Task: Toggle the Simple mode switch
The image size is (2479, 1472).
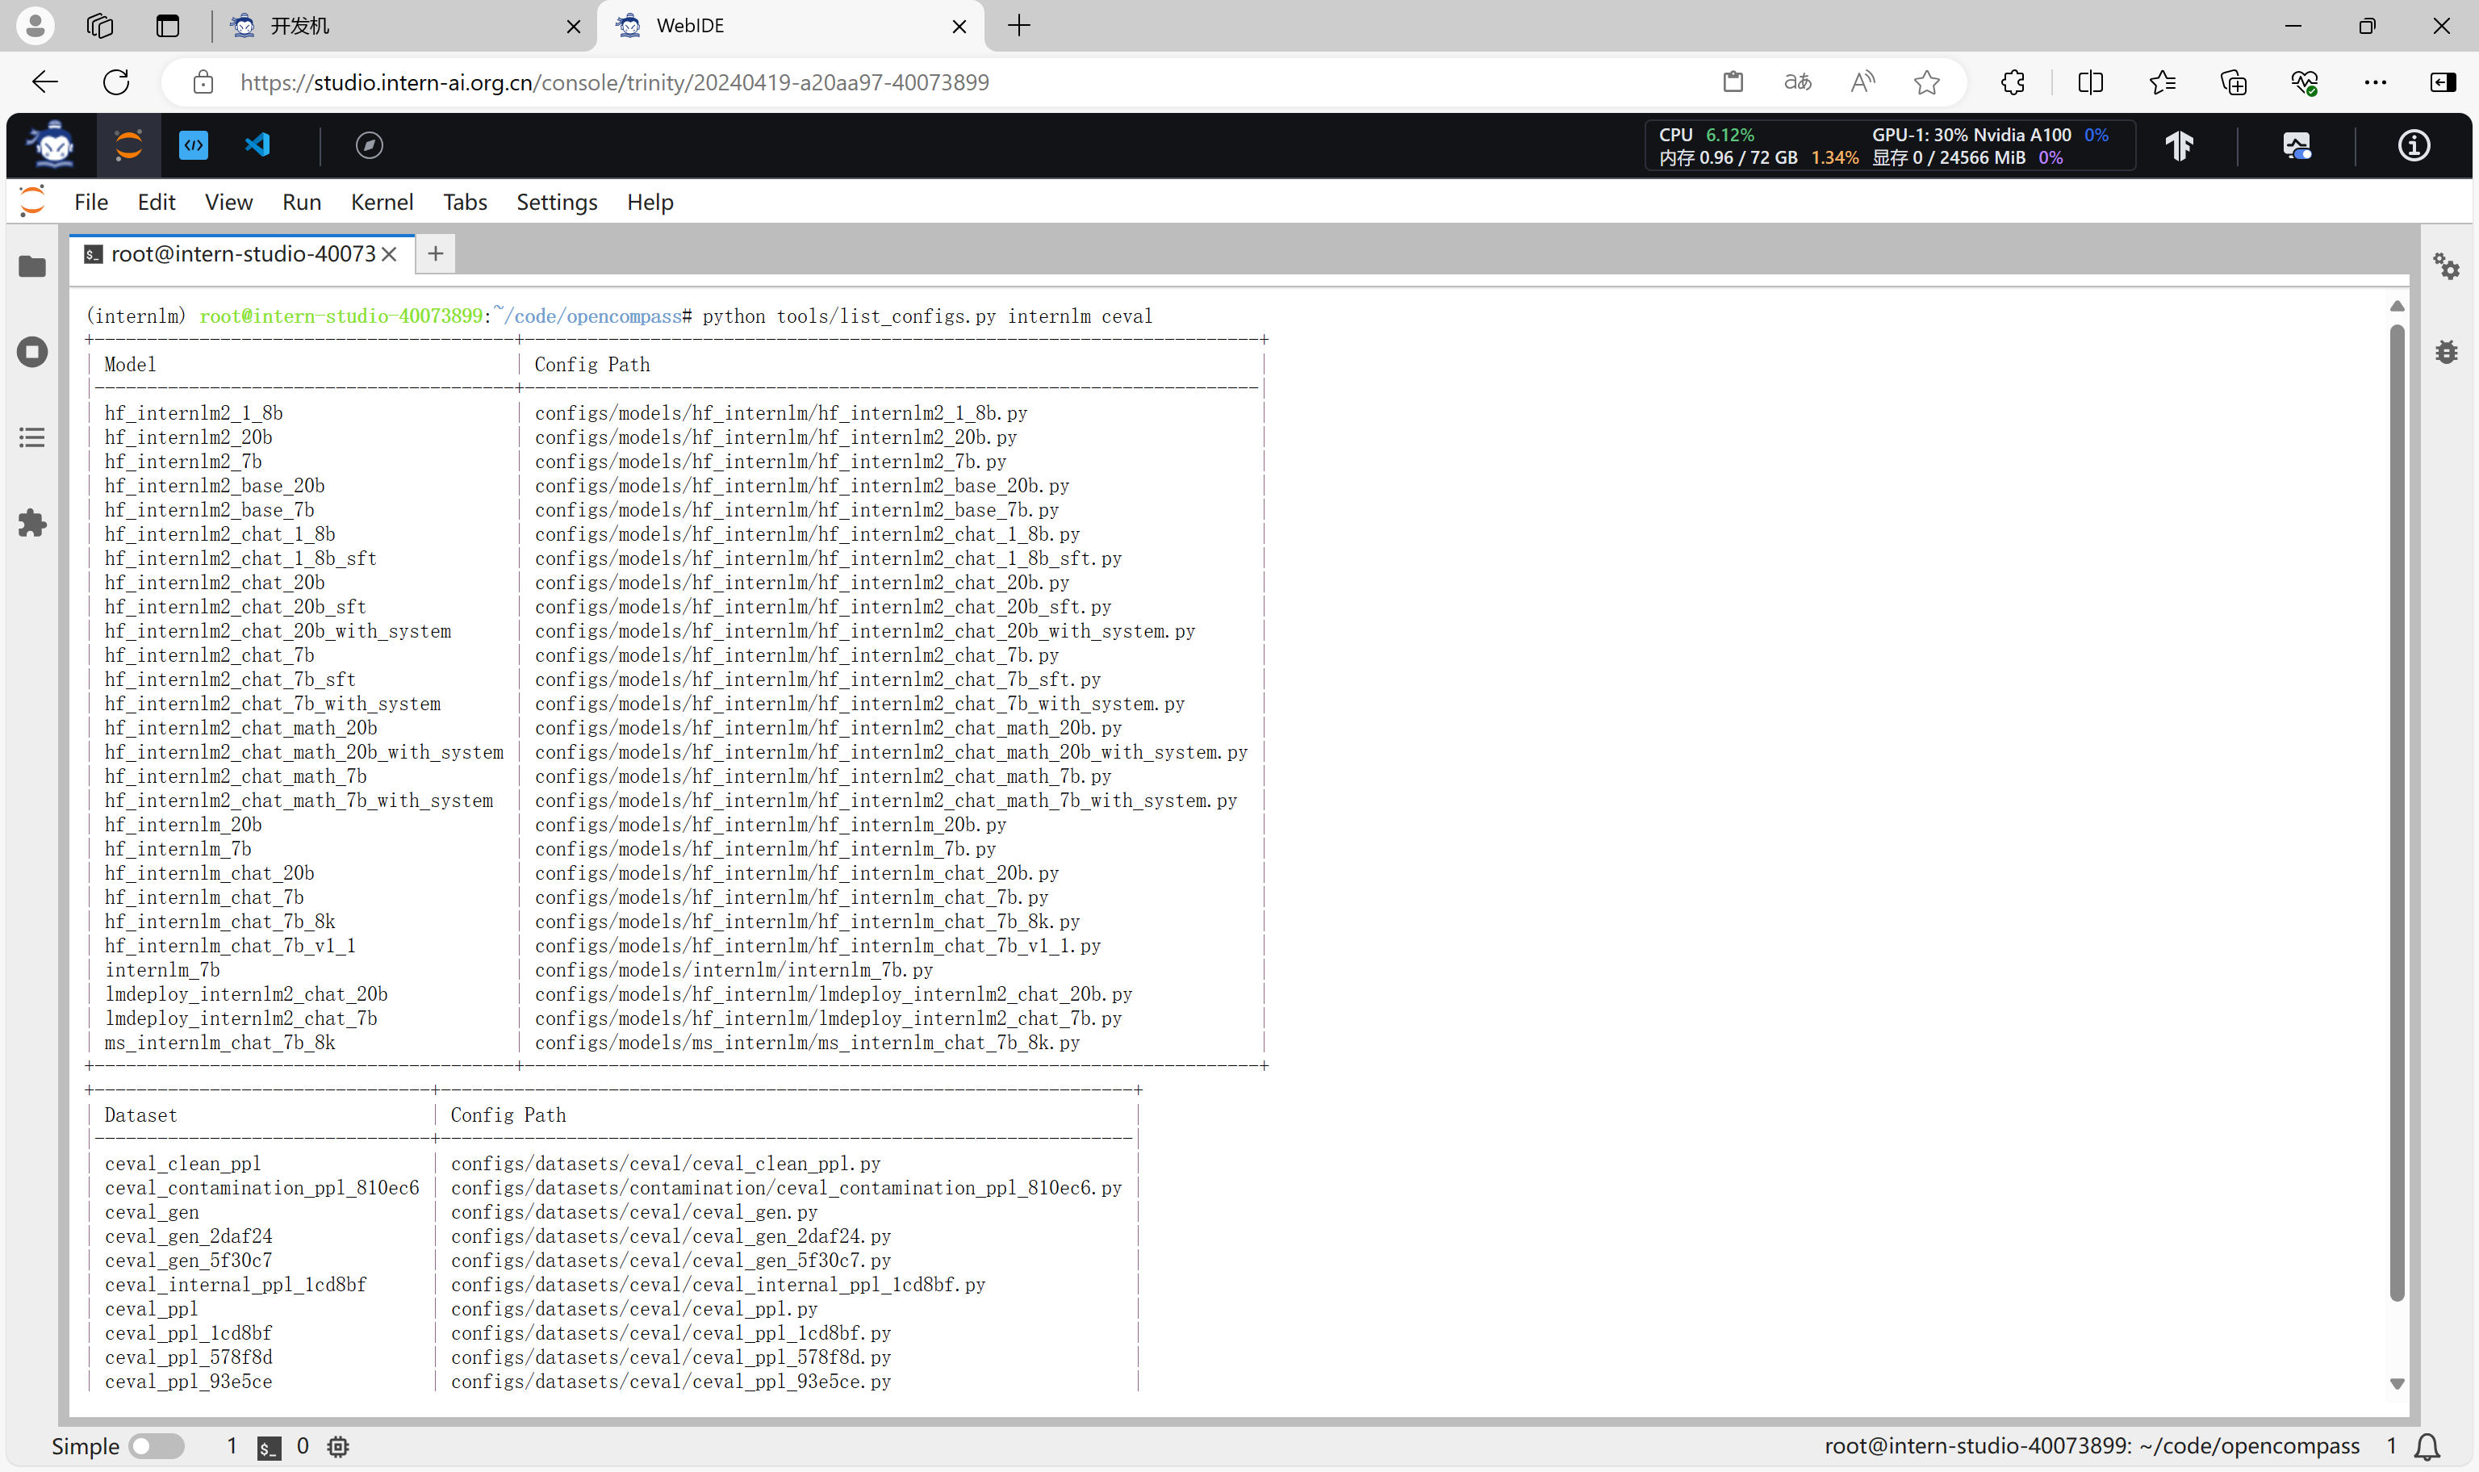Action: 157,1446
